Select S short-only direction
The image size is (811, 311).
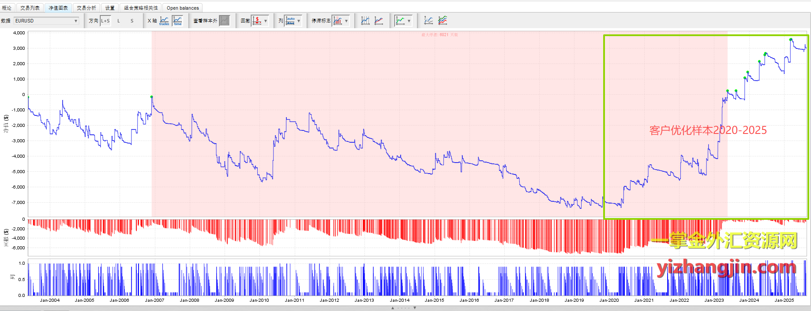click(x=132, y=21)
